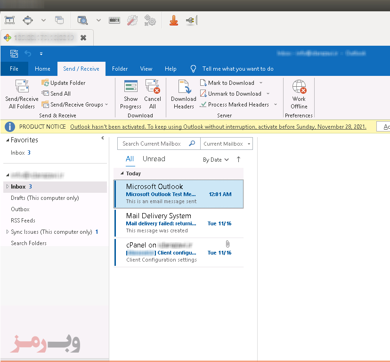
Task: Click the fit-to-window scaling icon
Action: point(28,20)
